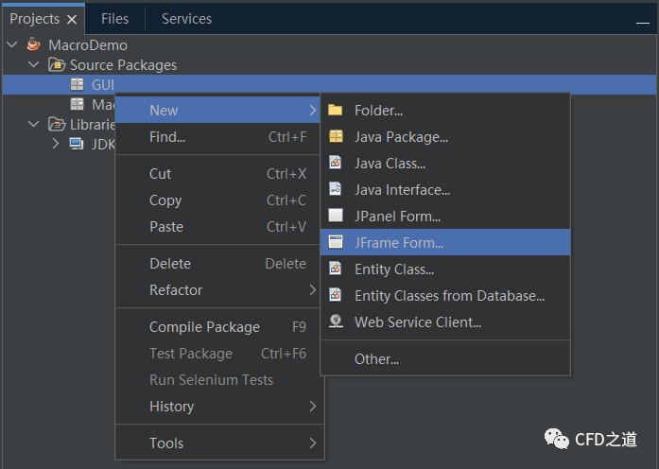The width and height of the screenshot is (659, 469).
Task: Select the GUI package tree item
Action: [102, 85]
